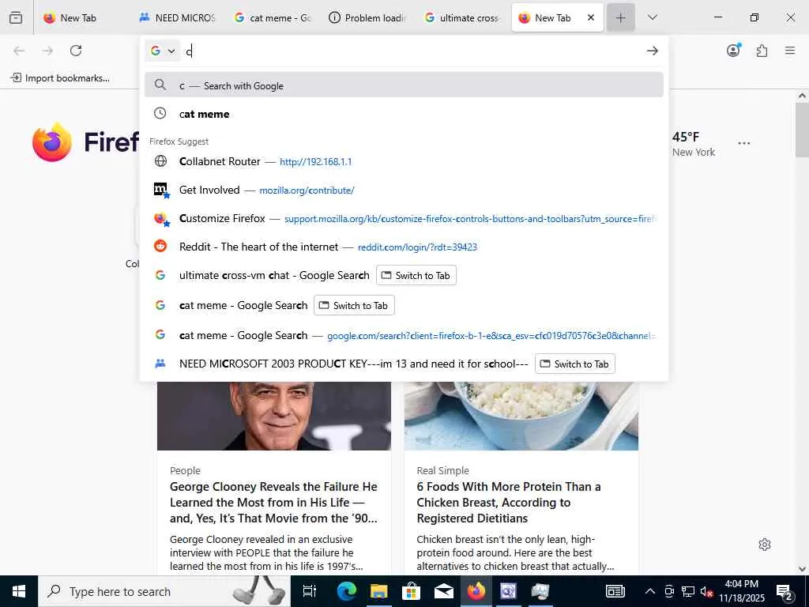This screenshot has height=607, width=809.
Task: Click the forward navigation arrow
Action: 47,51
